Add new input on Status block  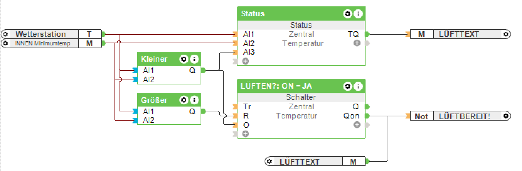[x=245, y=61]
